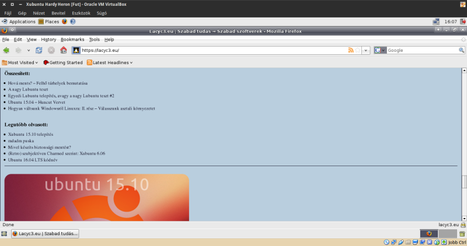467x246 pixels.
Task: Open 'Egyedi Lubuntu telepítés' article link
Action: click(x=61, y=96)
